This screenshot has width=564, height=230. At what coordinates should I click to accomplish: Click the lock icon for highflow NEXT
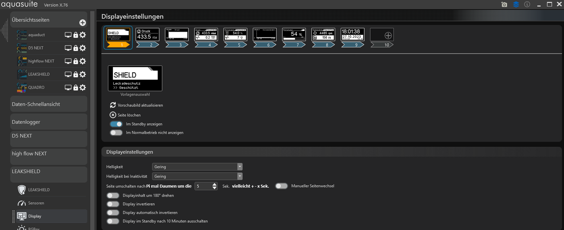[75, 61]
